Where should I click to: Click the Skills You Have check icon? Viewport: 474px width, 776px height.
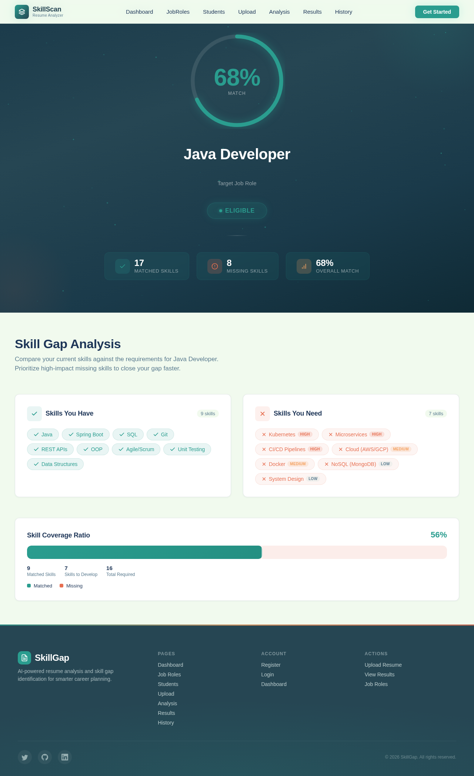coord(34,414)
